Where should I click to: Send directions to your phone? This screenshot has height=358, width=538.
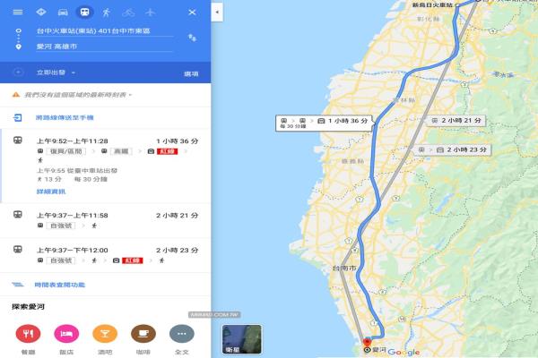[65, 118]
